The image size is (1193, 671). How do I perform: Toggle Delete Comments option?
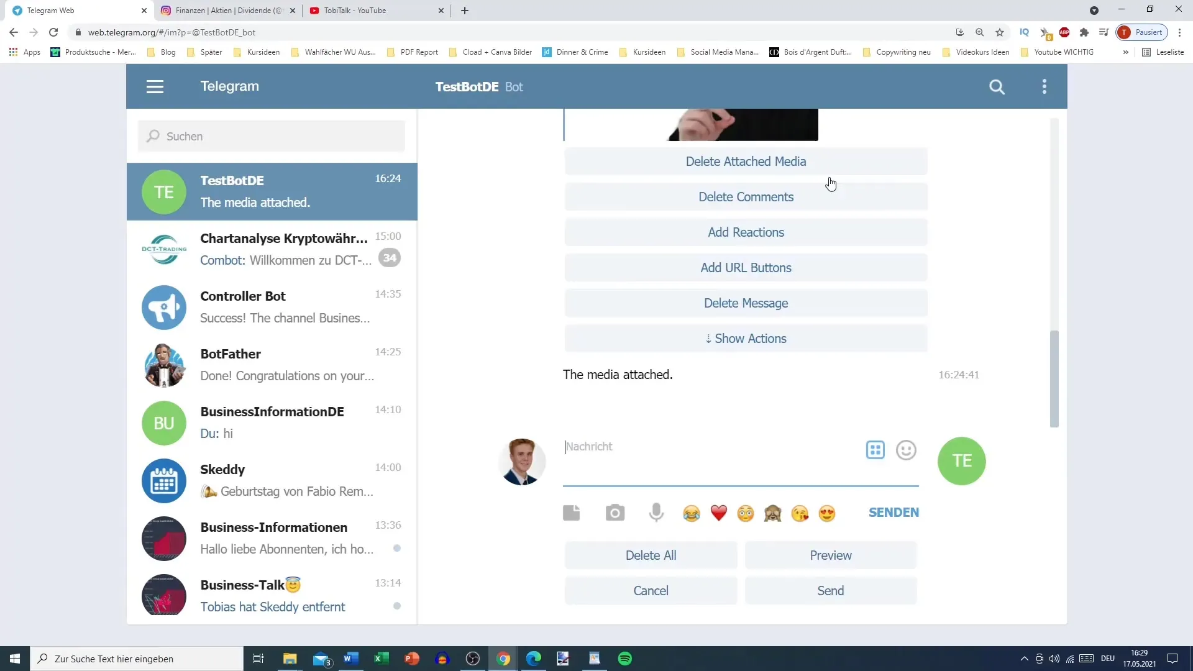(746, 196)
